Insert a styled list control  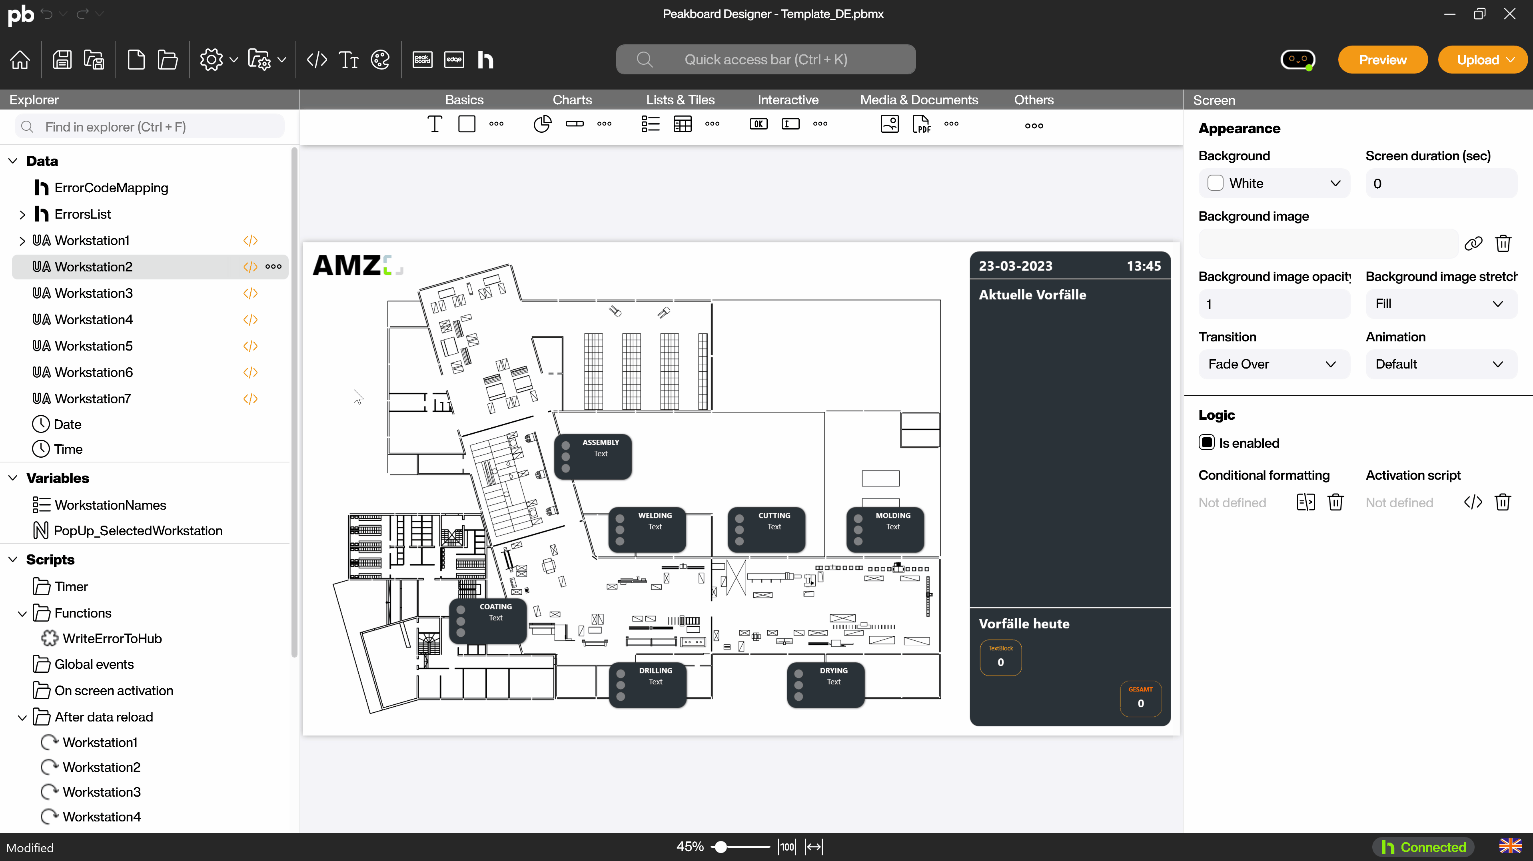click(651, 124)
